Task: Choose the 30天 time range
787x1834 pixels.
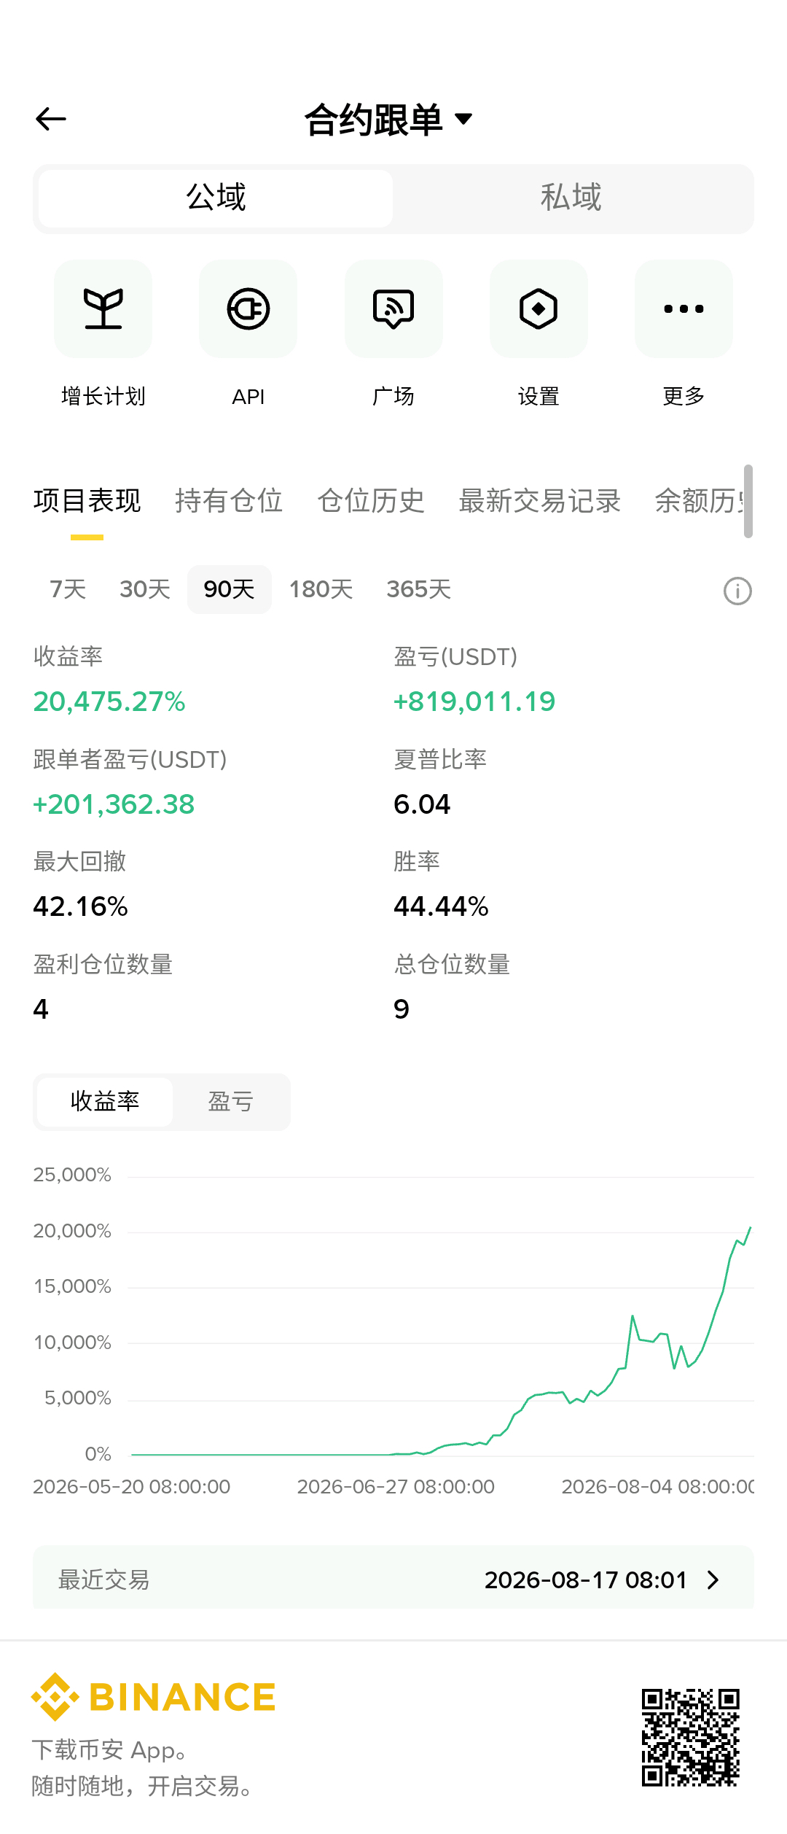Action: tap(145, 589)
